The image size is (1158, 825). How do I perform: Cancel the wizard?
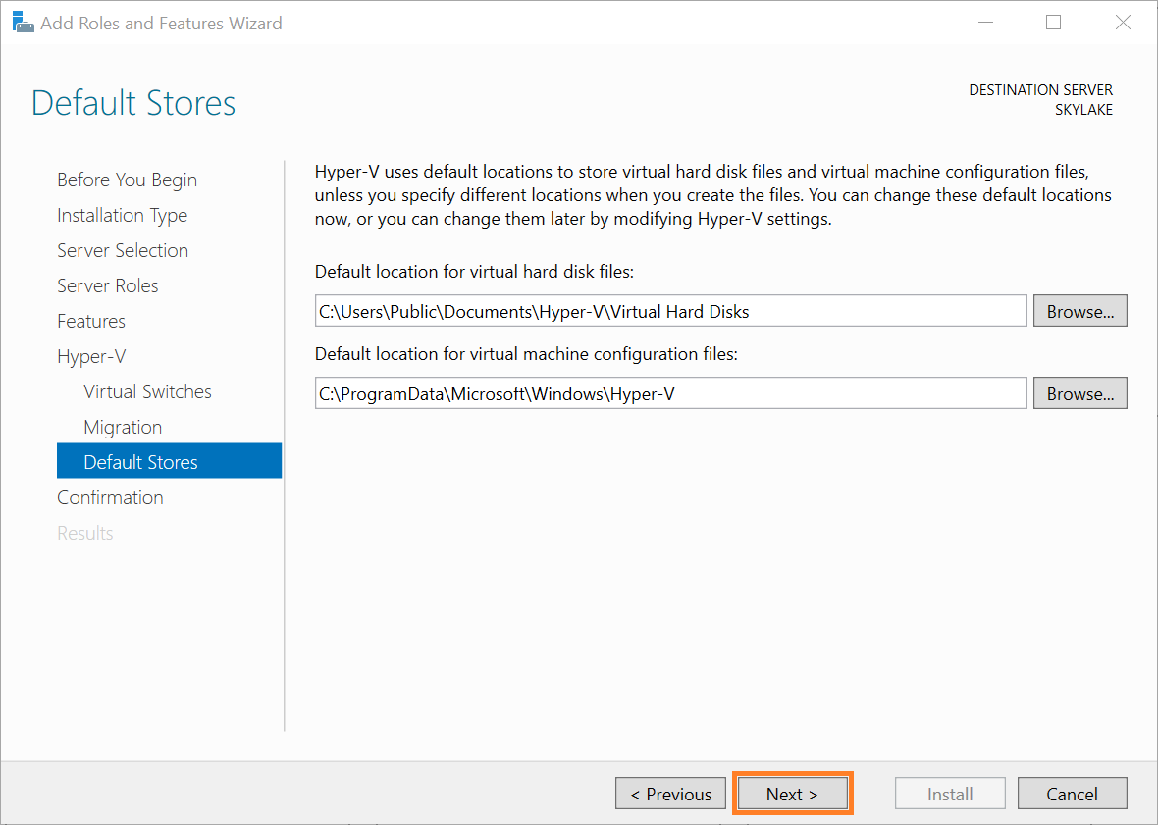(1072, 794)
